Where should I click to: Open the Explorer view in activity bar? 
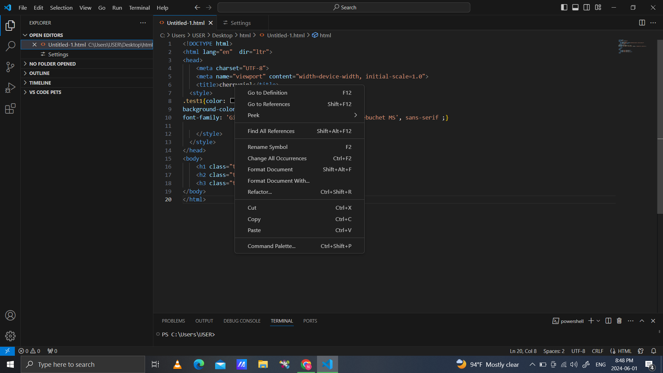[10, 25]
